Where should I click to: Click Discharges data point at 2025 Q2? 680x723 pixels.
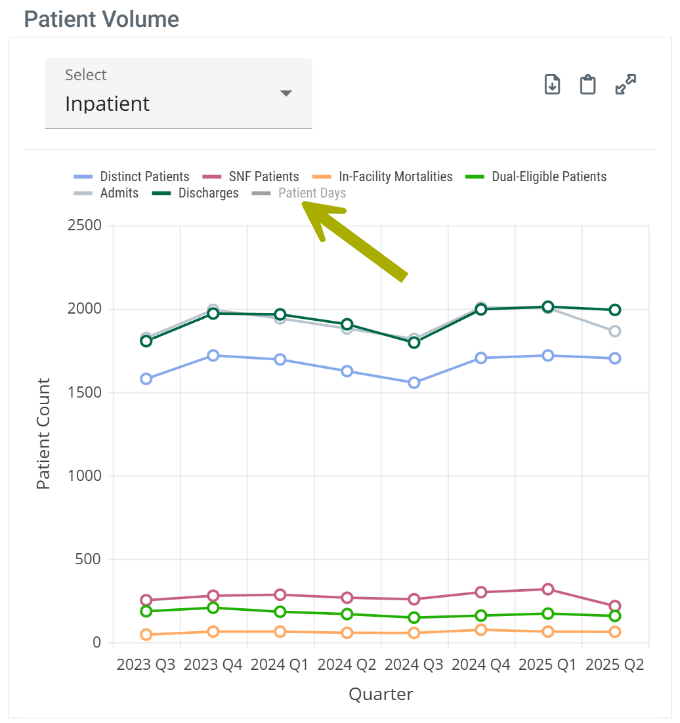tap(615, 310)
